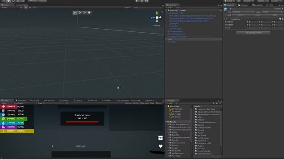The height and width of the screenshot is (159, 284).
Task: Click the Speed boot icon
Action: click(3, 127)
